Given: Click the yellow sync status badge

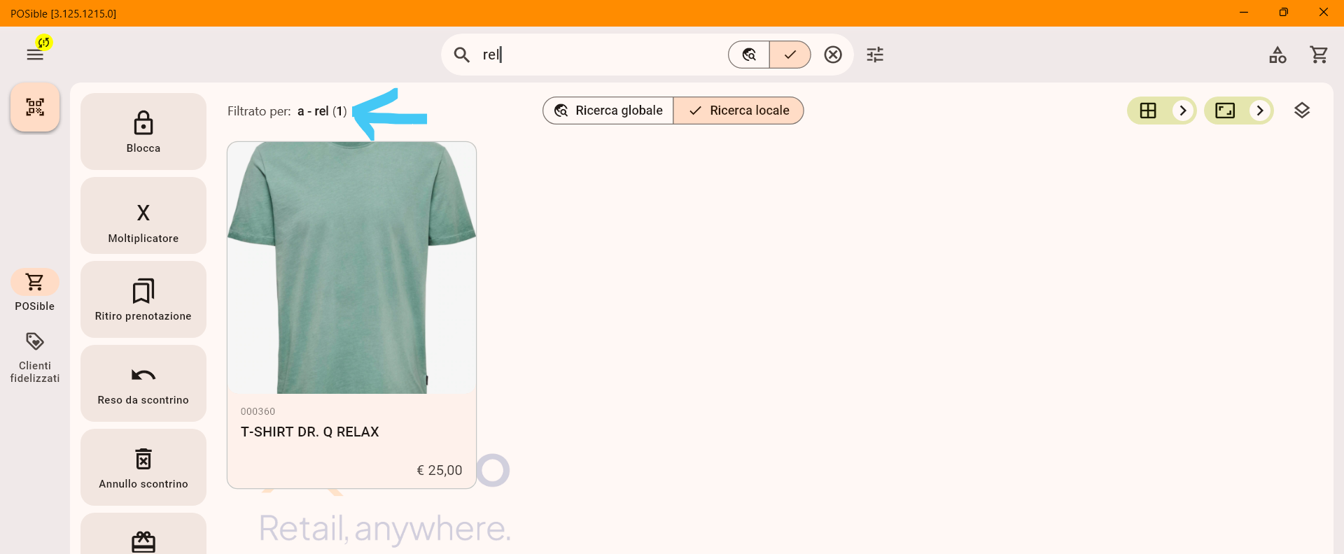Looking at the screenshot, I should coord(44,43).
